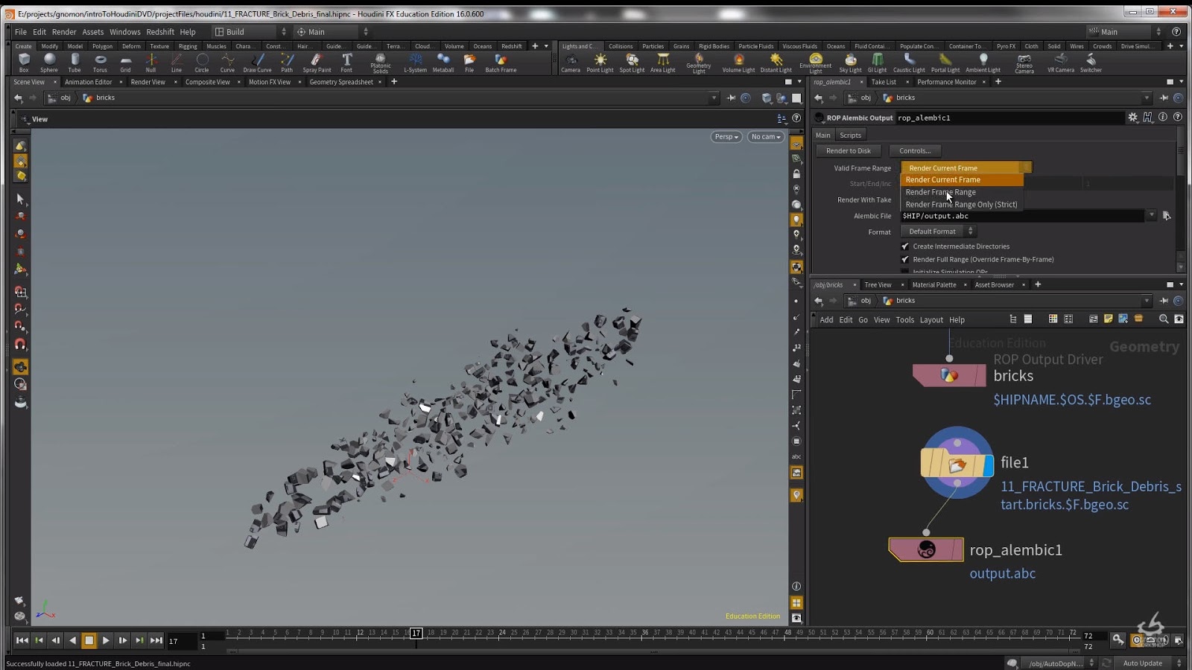Expand the Alembic File path dropdown arrow
This screenshot has height=670, width=1192.
click(1152, 216)
